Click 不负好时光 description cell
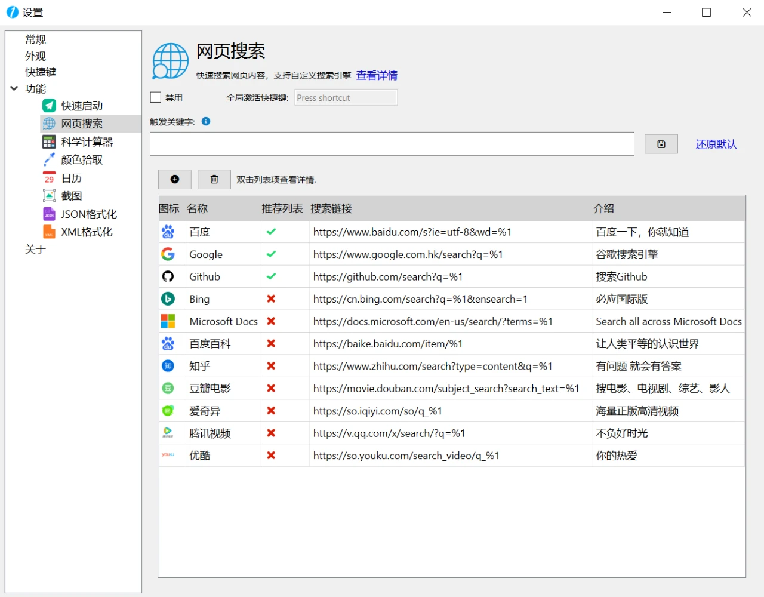764x597 pixels. click(x=668, y=433)
